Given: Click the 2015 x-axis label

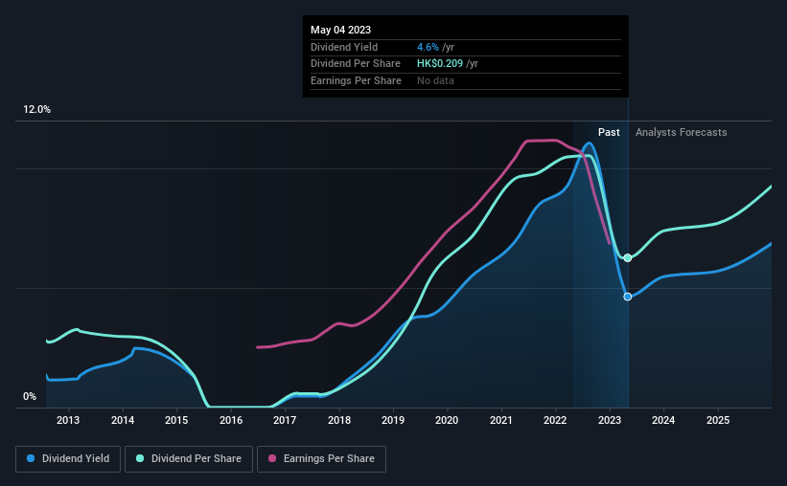Looking at the screenshot, I should click(176, 420).
